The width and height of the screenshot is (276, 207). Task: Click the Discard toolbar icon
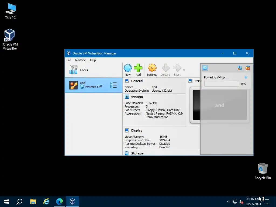click(x=165, y=68)
